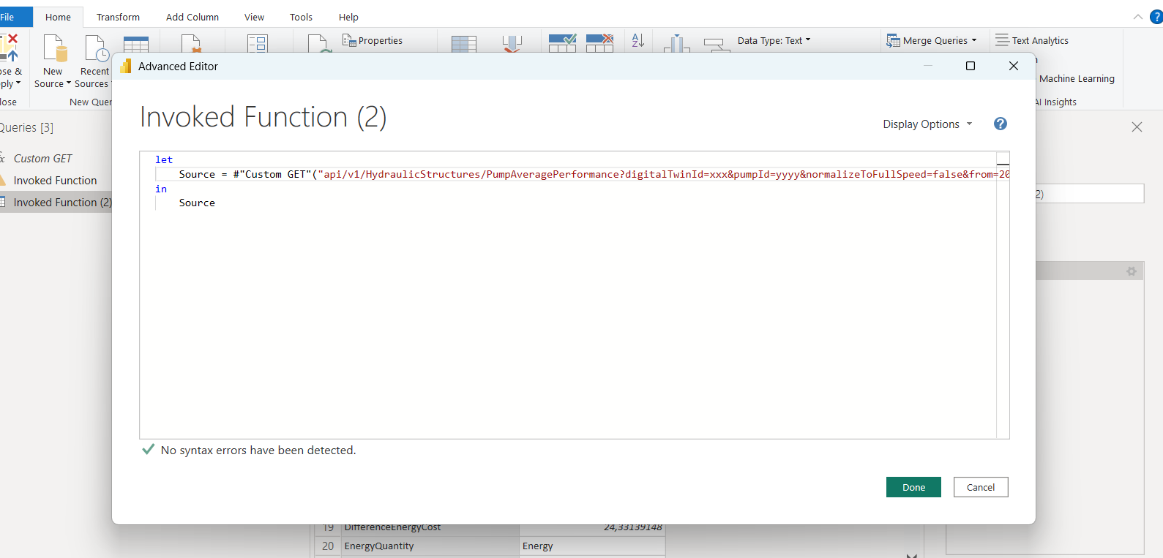Image resolution: width=1163 pixels, height=558 pixels.
Task: Click the Text Analytics button
Action: coord(1032,40)
